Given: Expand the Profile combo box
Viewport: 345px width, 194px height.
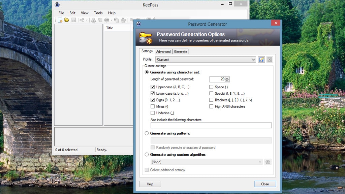Looking at the screenshot, I should point(206,59).
